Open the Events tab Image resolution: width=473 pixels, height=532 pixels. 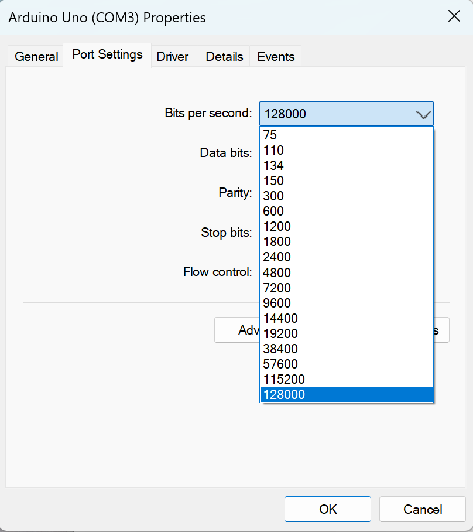click(276, 56)
